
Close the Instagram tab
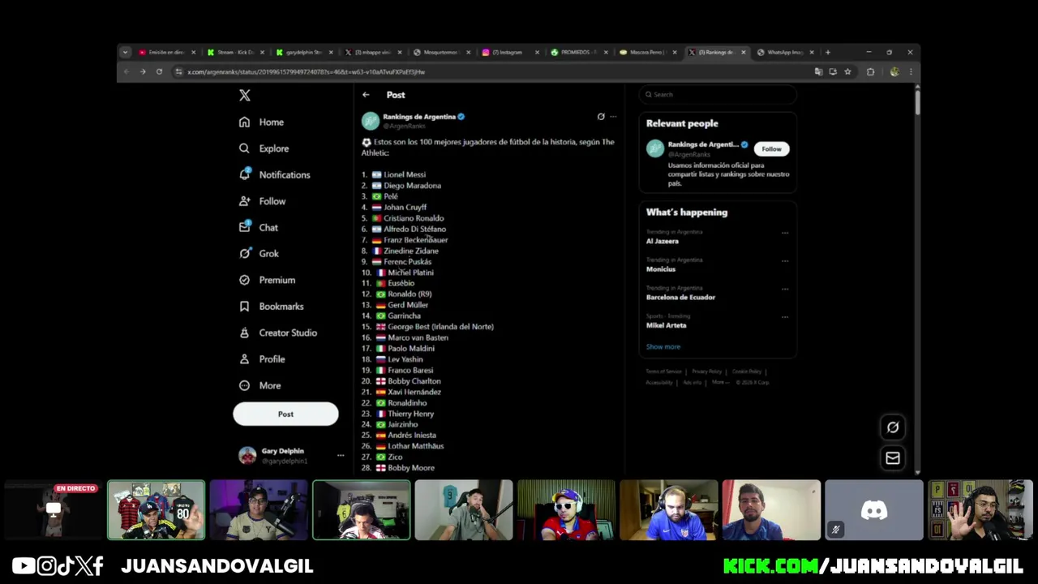[x=537, y=53]
